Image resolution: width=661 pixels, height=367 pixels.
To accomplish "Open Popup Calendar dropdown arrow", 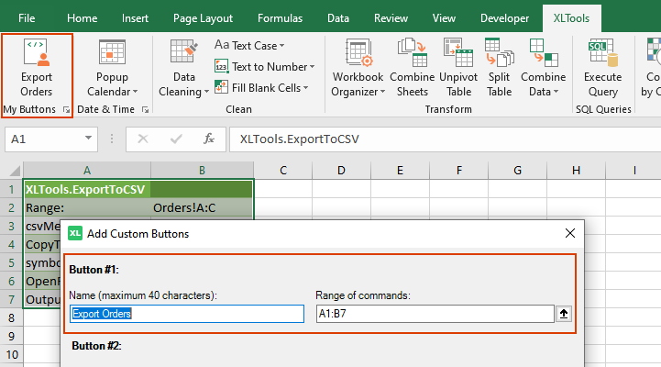I will (x=136, y=92).
